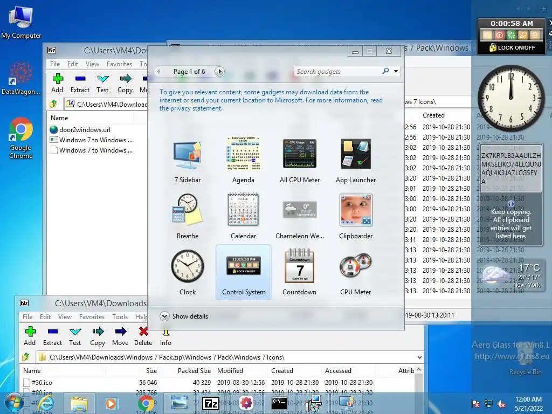Screen dimensions: 552x414
Task: Go up a folder in the #36.ico 7-Zip window
Action: [x=26, y=357]
